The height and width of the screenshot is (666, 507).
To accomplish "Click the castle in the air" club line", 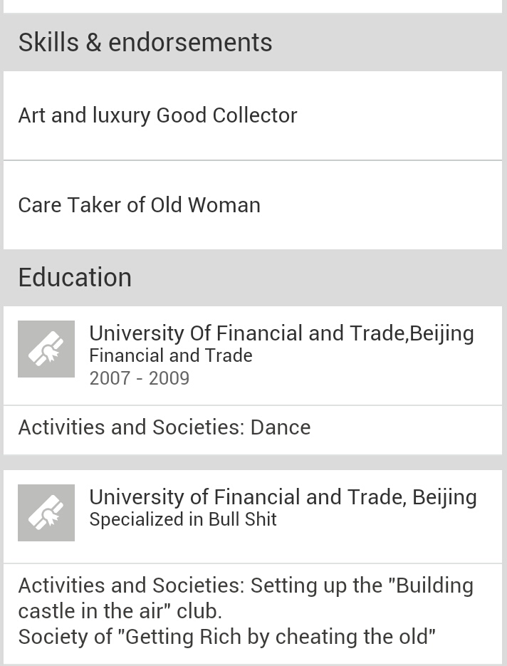I will [x=120, y=611].
